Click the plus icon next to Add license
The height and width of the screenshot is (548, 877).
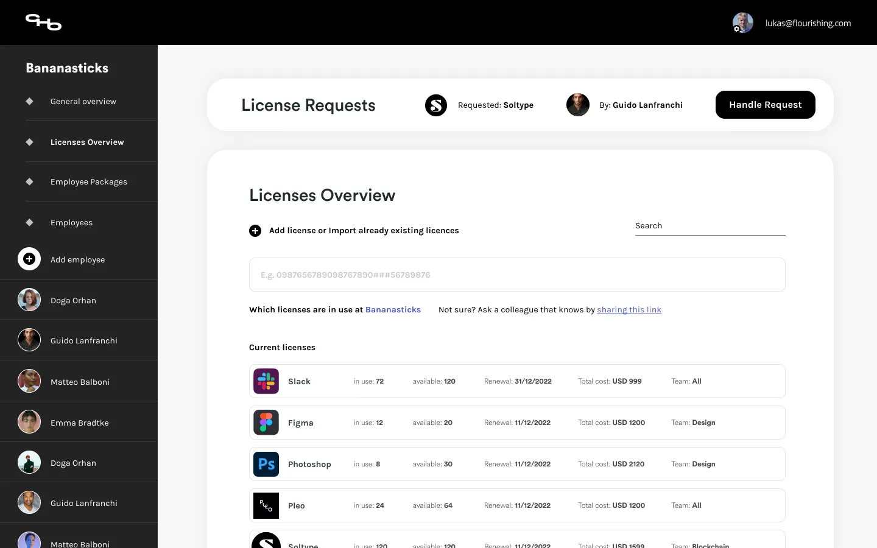tap(255, 231)
